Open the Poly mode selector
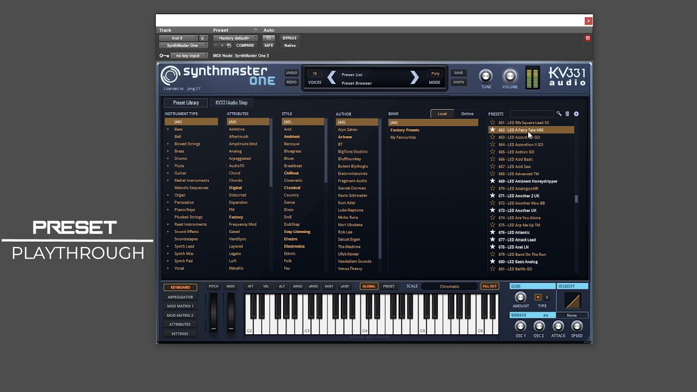The width and height of the screenshot is (697, 392). click(x=435, y=73)
